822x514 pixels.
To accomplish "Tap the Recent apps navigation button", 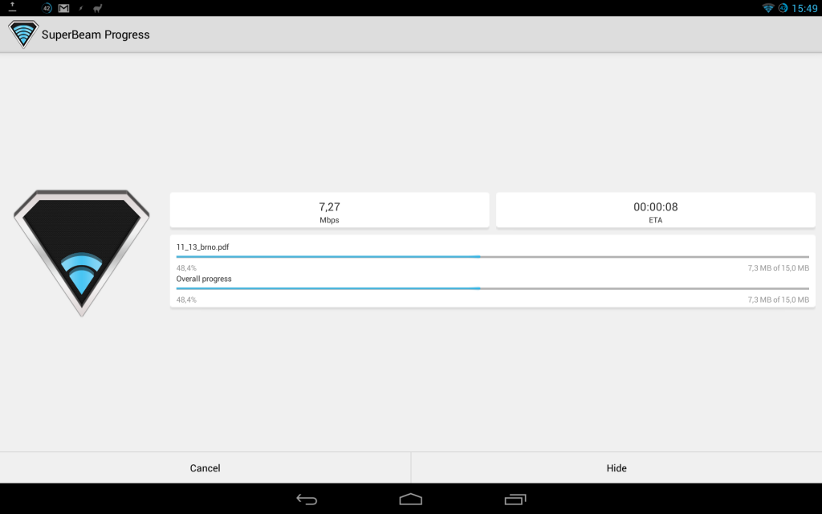I will (x=515, y=500).
